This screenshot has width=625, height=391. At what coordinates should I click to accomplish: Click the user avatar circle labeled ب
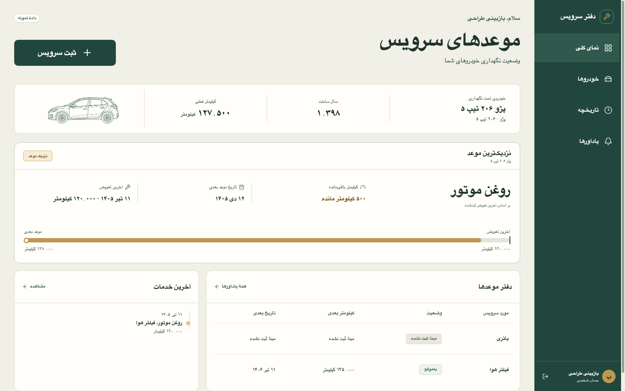(x=609, y=376)
